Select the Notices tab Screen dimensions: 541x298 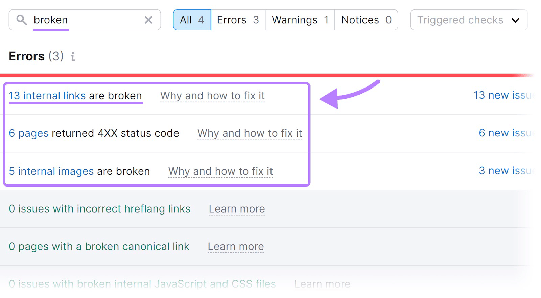tap(366, 20)
